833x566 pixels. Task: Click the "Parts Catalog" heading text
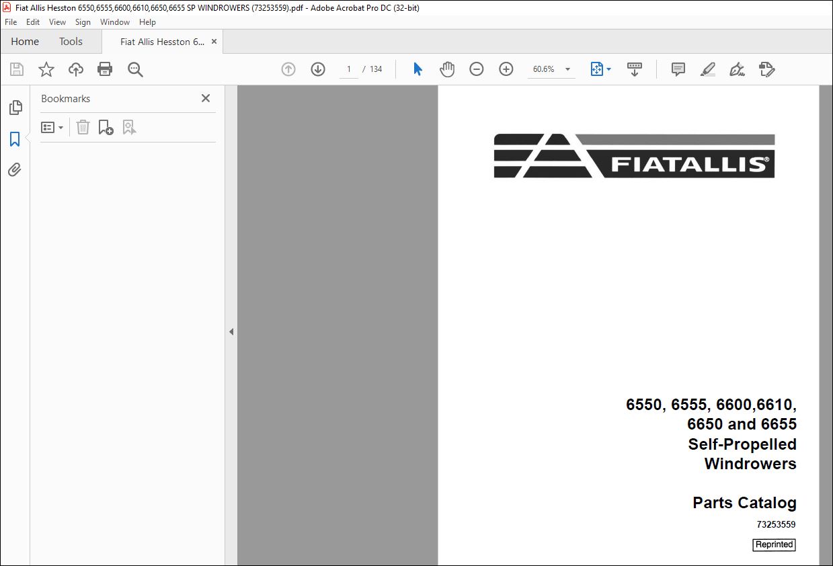click(744, 503)
